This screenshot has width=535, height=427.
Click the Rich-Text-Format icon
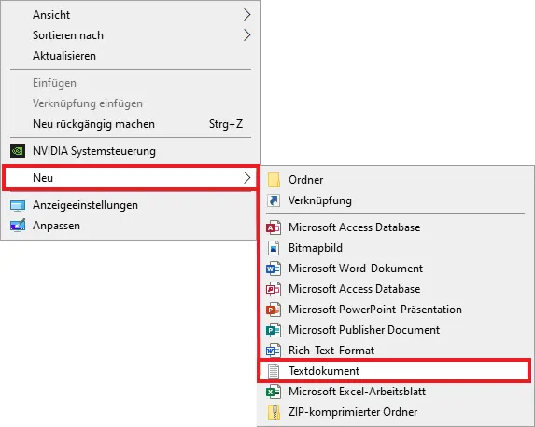[274, 351]
